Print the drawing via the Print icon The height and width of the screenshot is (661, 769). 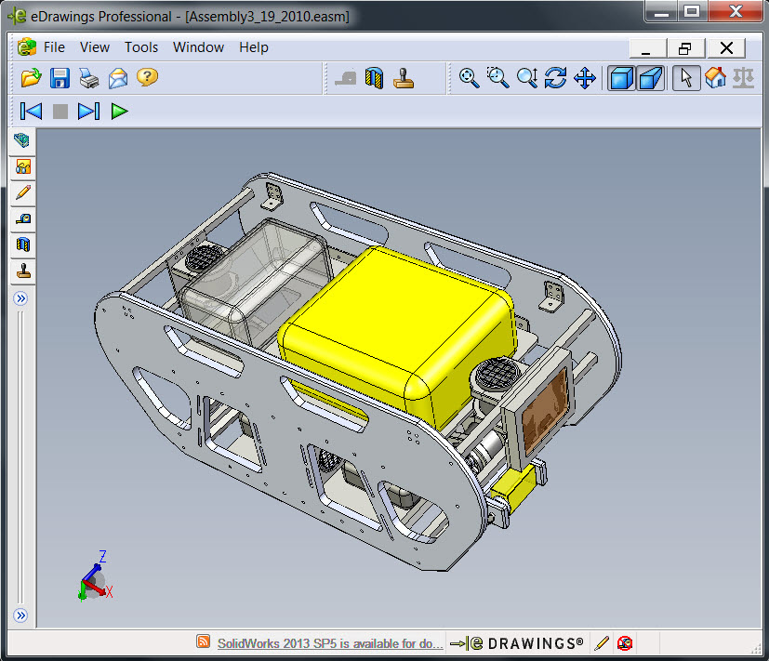pyautogui.click(x=88, y=78)
